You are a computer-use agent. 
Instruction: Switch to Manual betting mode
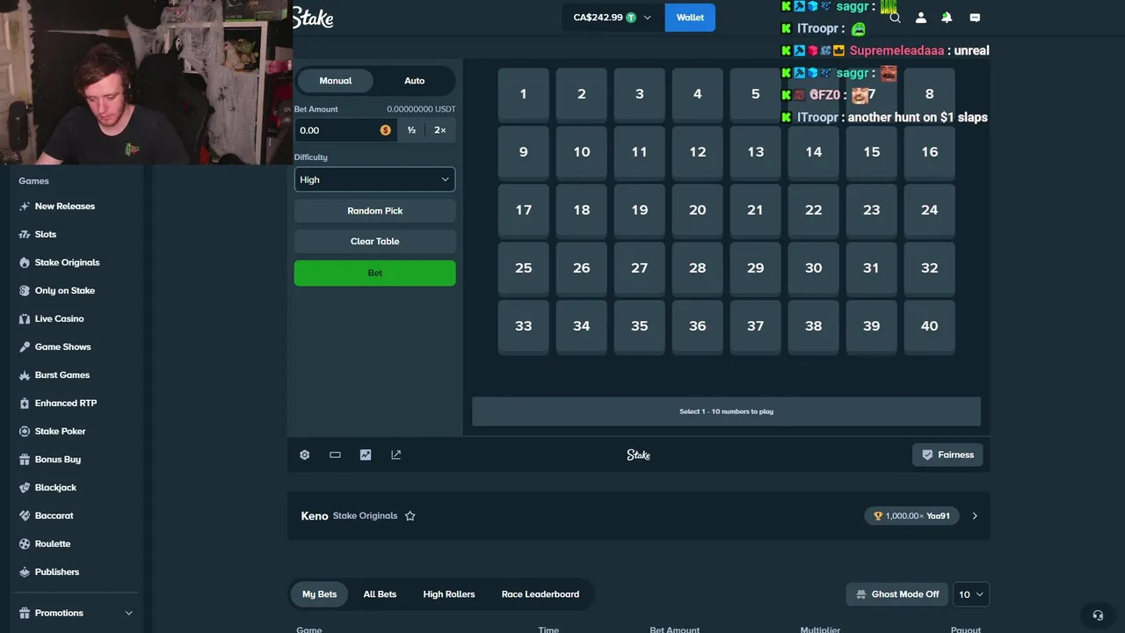336,81
